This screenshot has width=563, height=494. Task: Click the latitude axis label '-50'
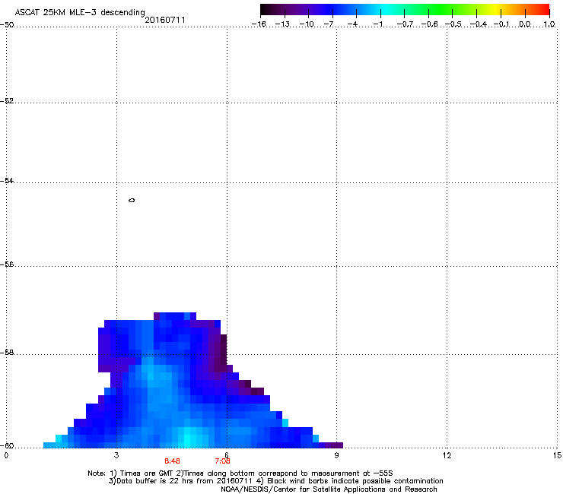[x=7, y=25]
